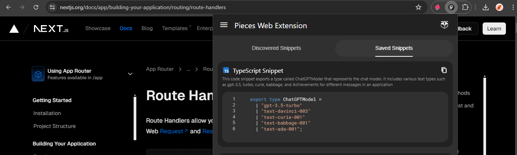Open site information icon in address bar
The height and width of the screenshot is (155, 517).
[x=53, y=7]
